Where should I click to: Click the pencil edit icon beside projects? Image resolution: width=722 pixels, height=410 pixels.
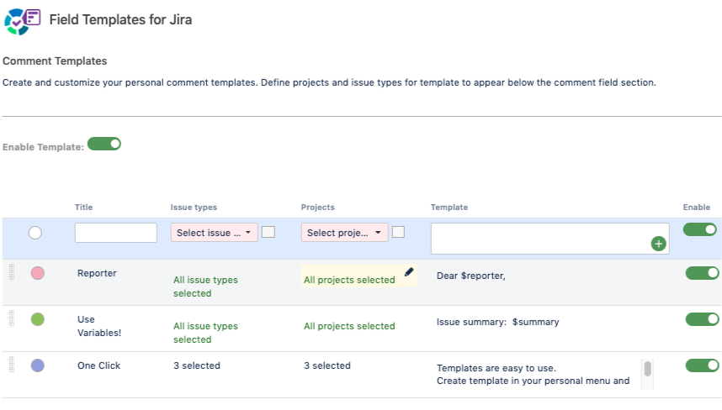click(x=409, y=272)
